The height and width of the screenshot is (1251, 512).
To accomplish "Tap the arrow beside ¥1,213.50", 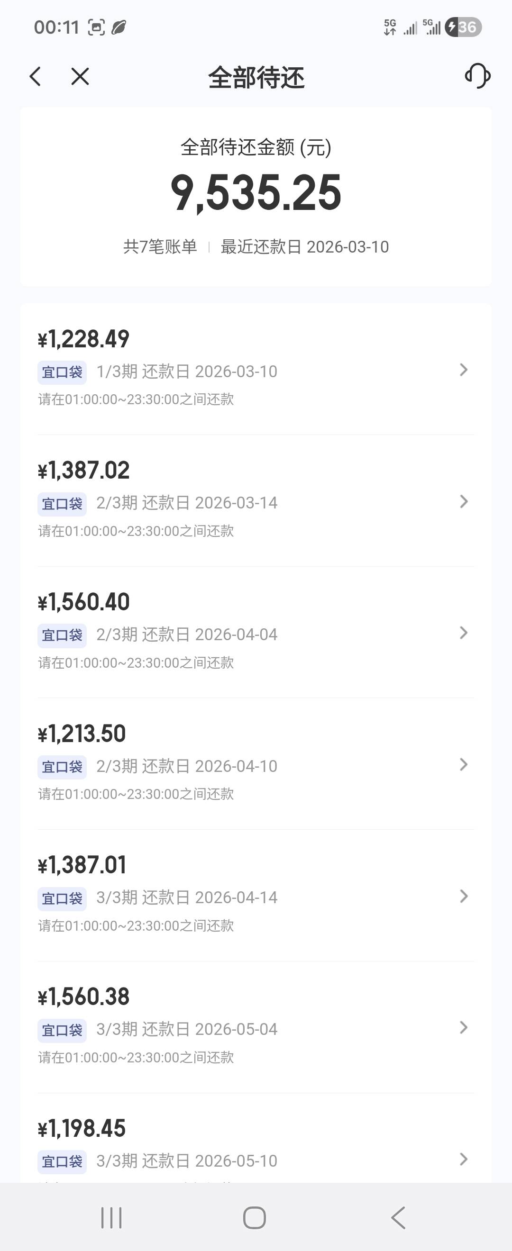I will tap(464, 765).
